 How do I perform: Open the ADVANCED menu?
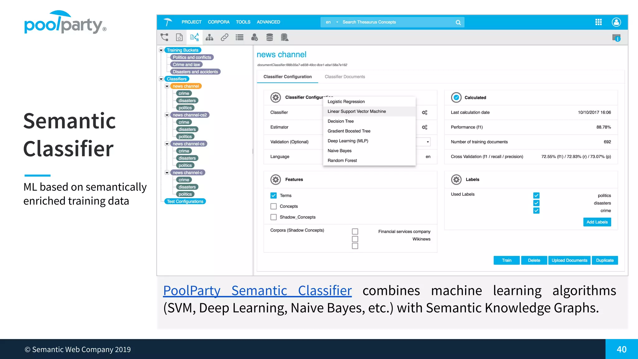pyautogui.click(x=268, y=22)
